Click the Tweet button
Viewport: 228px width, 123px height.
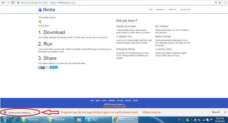point(54,67)
